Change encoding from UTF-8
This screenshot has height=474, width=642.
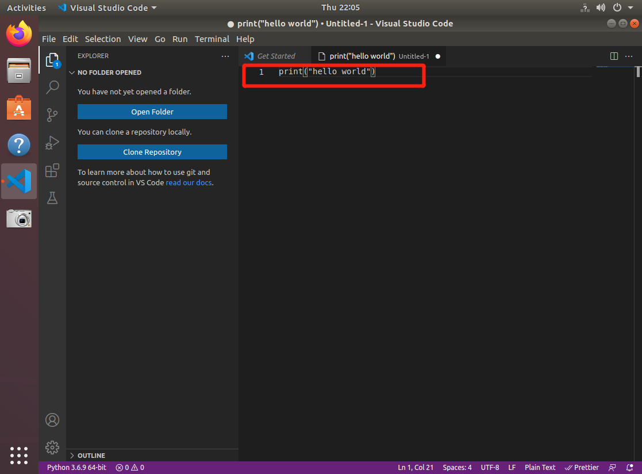490,468
